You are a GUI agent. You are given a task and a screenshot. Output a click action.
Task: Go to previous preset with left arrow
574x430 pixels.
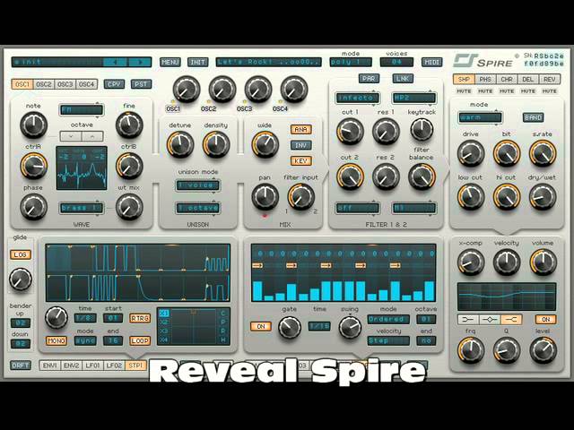[115, 62]
